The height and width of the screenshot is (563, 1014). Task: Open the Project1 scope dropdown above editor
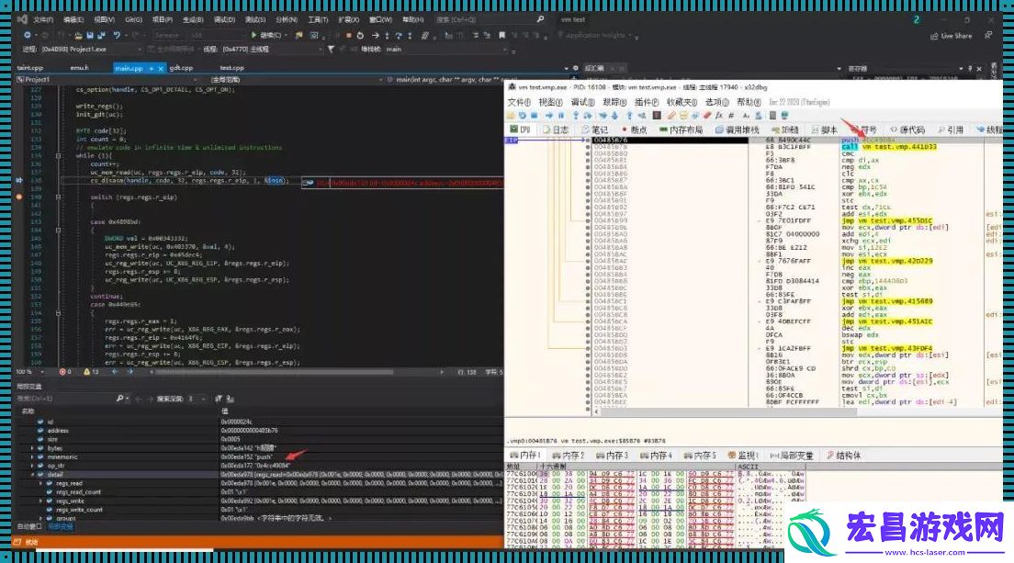[107, 80]
